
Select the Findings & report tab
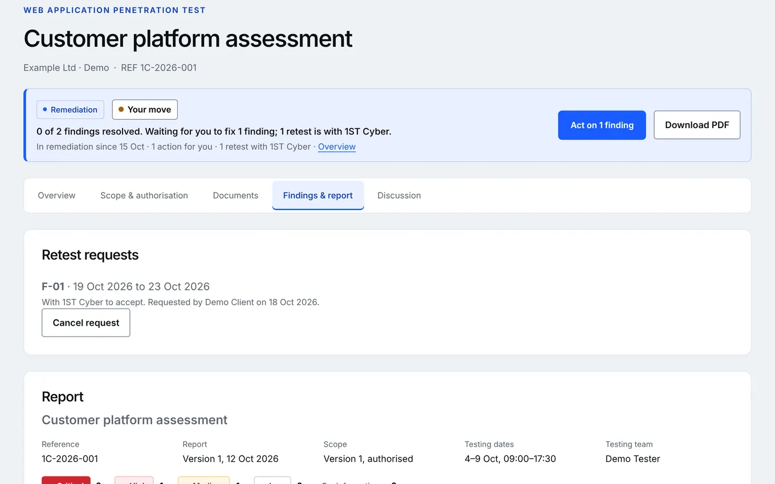(x=318, y=195)
